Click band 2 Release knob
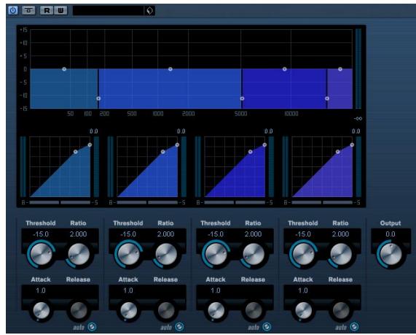This screenshot has height=335, width=416. [x=166, y=310]
